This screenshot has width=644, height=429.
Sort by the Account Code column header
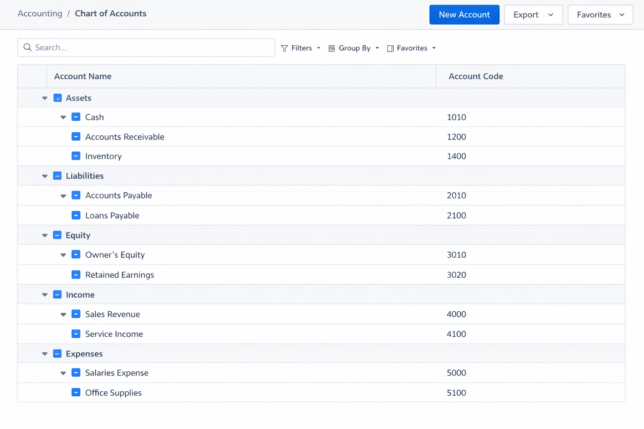coord(475,76)
